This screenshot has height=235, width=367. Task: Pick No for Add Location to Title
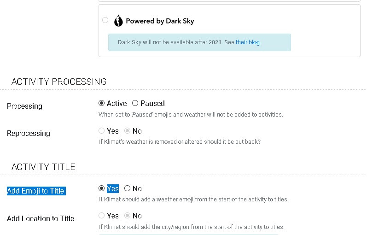(x=127, y=216)
